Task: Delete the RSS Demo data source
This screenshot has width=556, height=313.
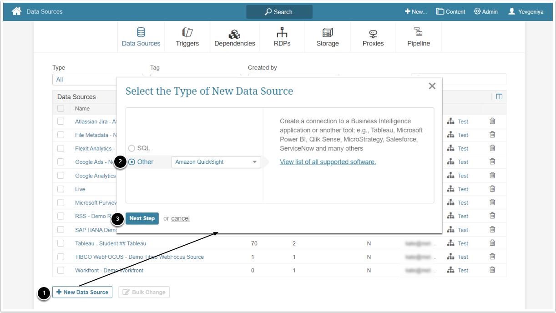Action: [x=492, y=216]
